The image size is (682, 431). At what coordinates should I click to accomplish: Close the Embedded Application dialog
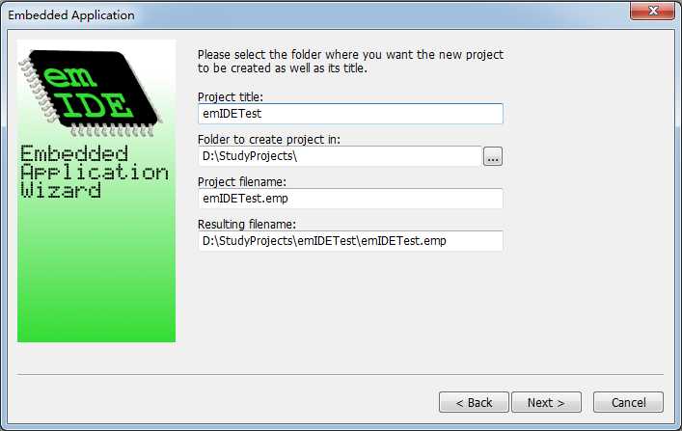pyautogui.click(x=652, y=11)
